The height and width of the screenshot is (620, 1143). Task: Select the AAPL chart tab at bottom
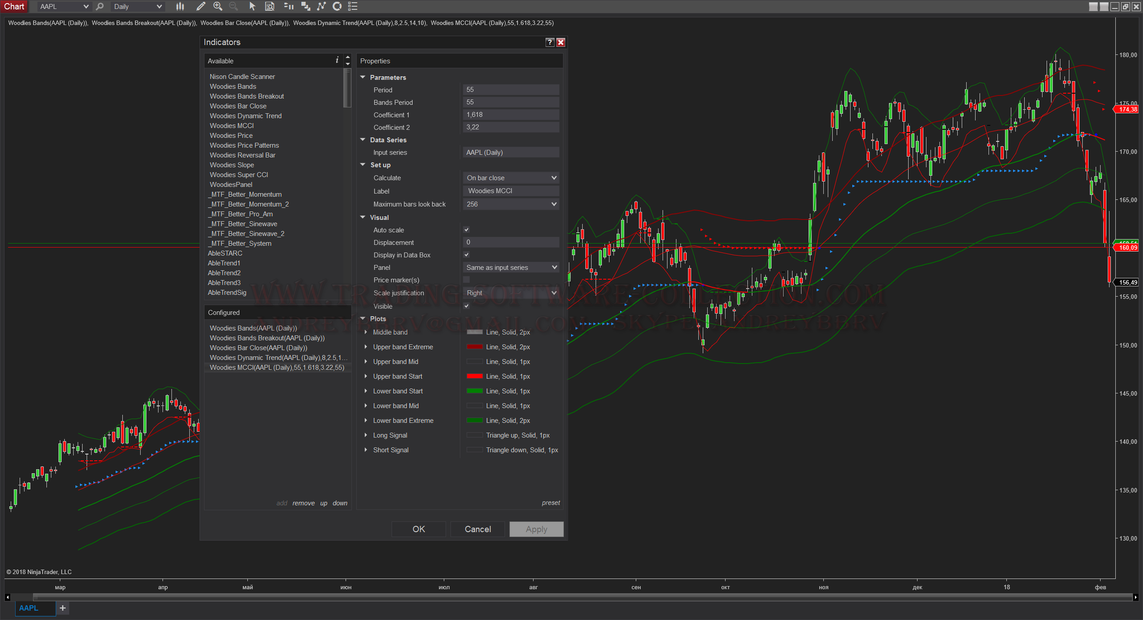(29, 608)
